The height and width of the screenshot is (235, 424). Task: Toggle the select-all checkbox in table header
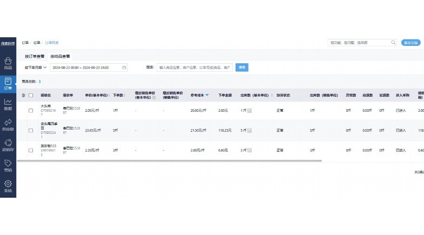click(x=31, y=95)
